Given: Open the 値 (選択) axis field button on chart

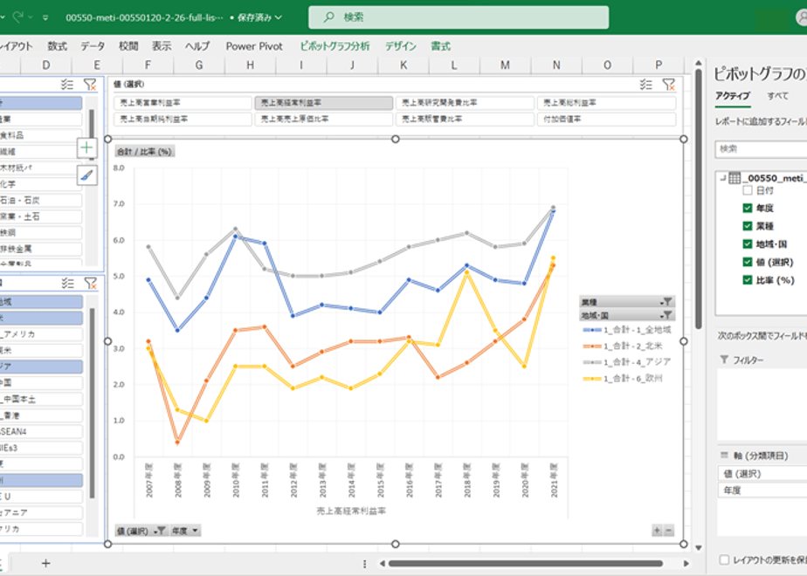Looking at the screenshot, I should click(141, 531).
